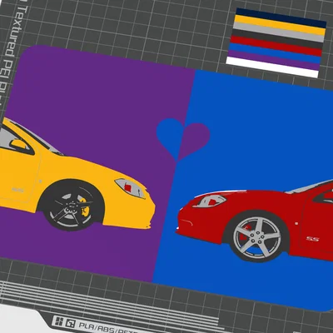Click the dark gray stripe of the prime tower
This screenshot has width=333, height=333.
(x=277, y=39)
